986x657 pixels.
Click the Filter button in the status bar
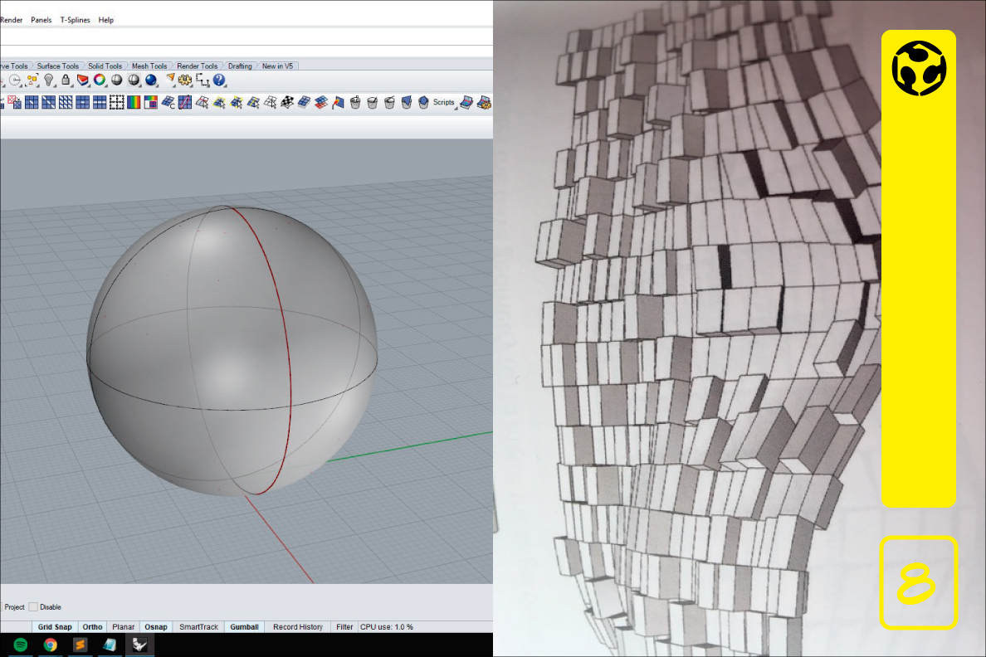pyautogui.click(x=344, y=627)
